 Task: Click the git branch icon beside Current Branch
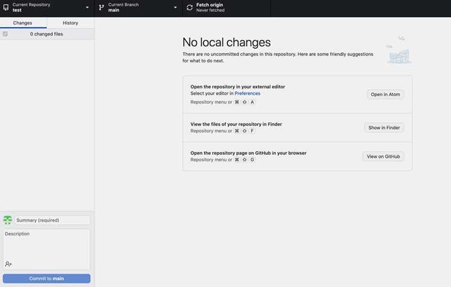coord(101,7)
